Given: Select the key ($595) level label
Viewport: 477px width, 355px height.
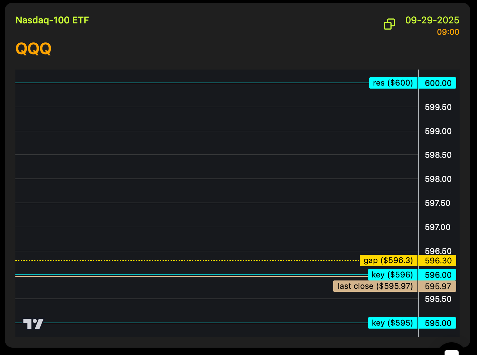Looking at the screenshot, I should 392,323.
